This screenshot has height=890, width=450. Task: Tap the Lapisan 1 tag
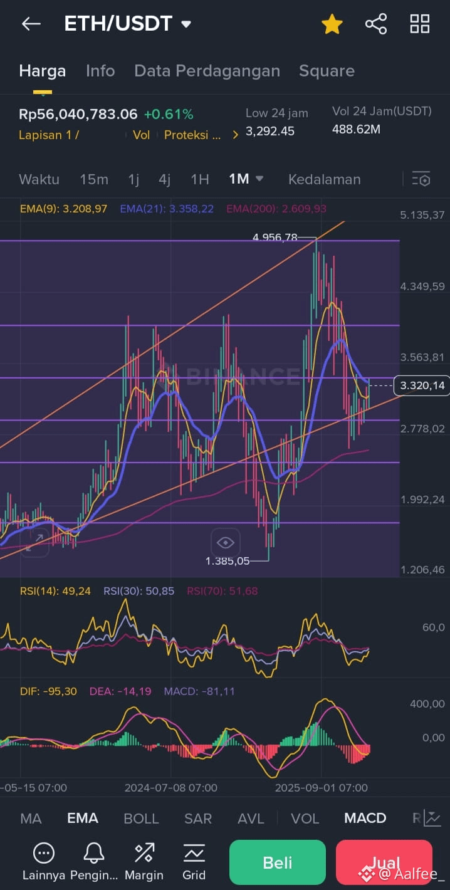click(x=49, y=135)
